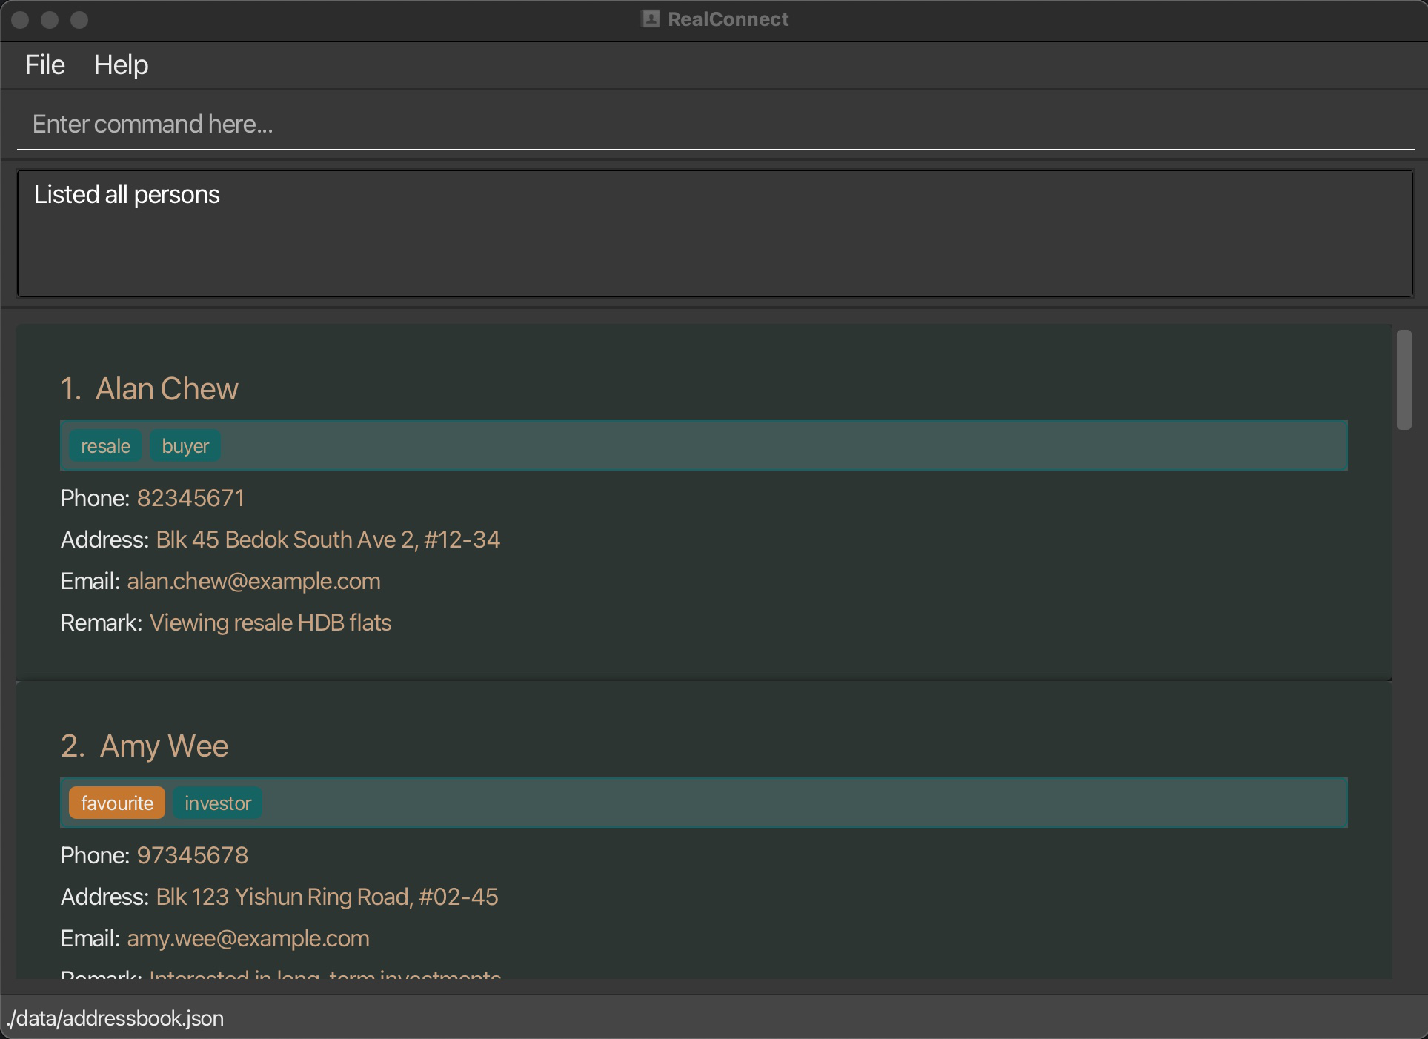1428x1039 pixels.
Task: Click Amy Wee's phone number 97345678
Action: coord(192,855)
